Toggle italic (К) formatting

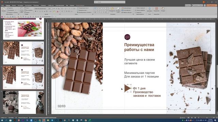(38, 11)
